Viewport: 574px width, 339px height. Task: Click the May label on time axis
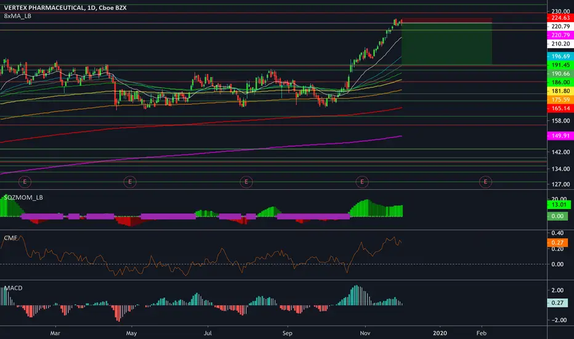131,333
